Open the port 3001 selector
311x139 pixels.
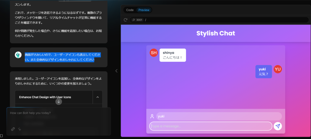[x=137, y=20]
